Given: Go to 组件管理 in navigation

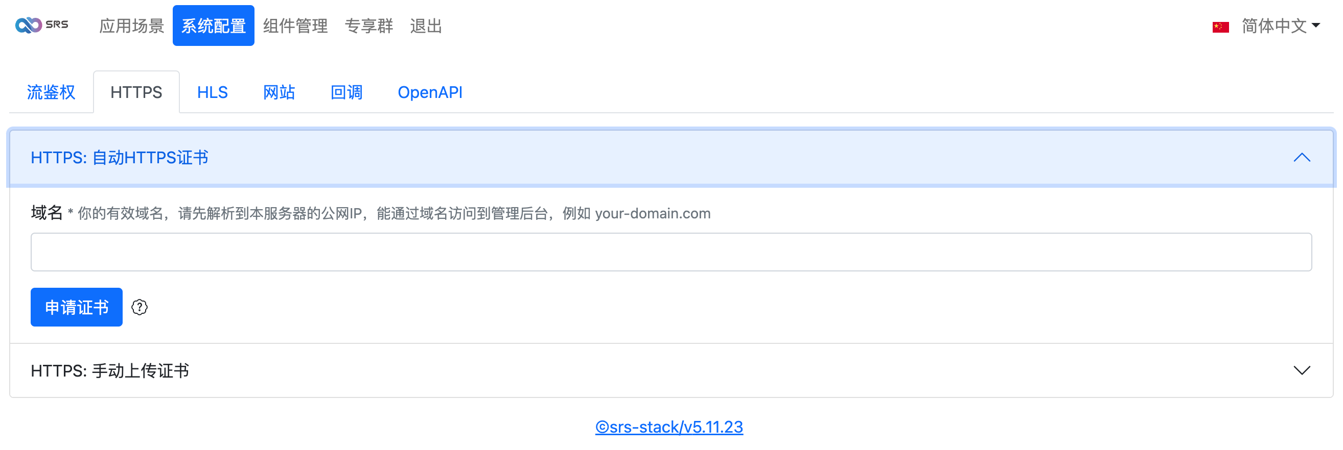Looking at the screenshot, I should 295,26.
